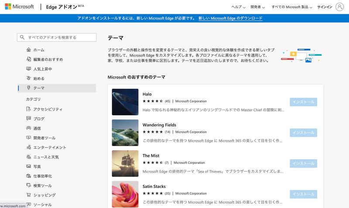Expand すべての Microsoft 製品 dropdown
Image resolution: width=349 pixels, height=208 pixels.
coord(292,7)
